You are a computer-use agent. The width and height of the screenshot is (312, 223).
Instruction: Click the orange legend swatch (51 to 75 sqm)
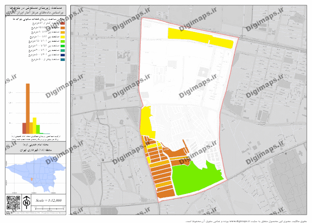pyautogui.click(x=63, y=28)
